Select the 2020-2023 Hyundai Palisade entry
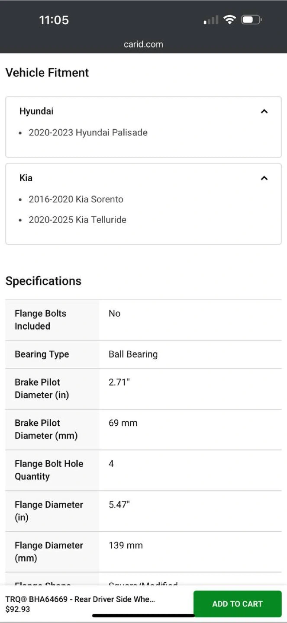 click(88, 133)
